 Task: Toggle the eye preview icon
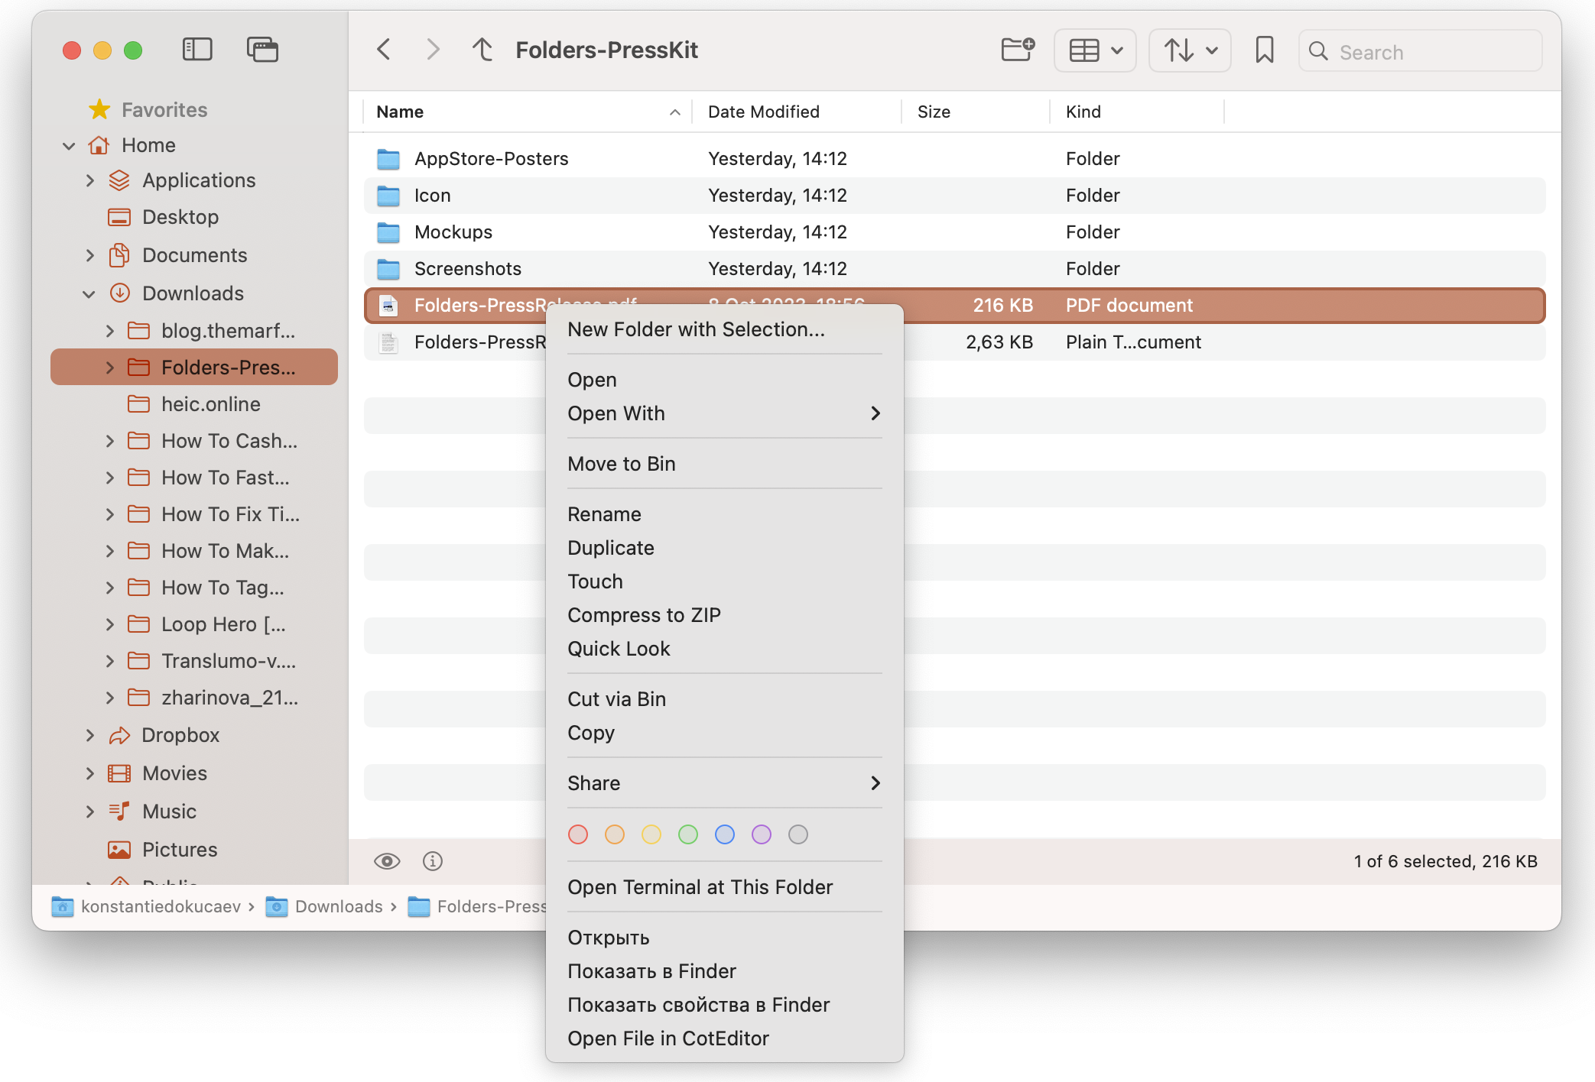point(387,861)
